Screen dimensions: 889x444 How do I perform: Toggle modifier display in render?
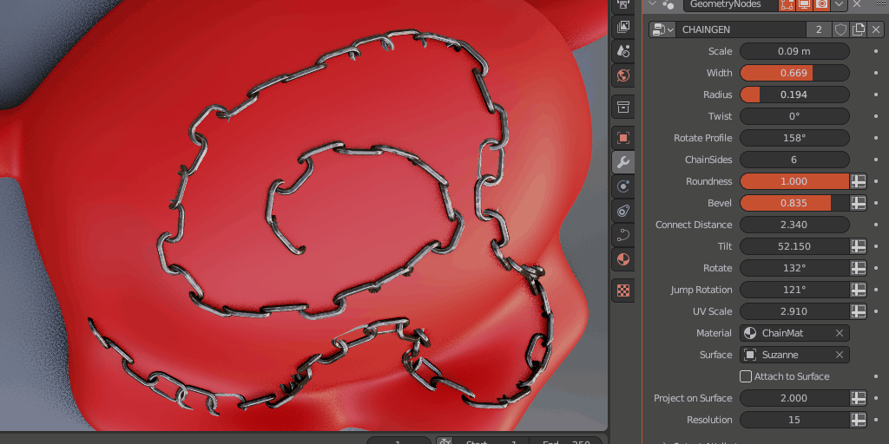821,4
